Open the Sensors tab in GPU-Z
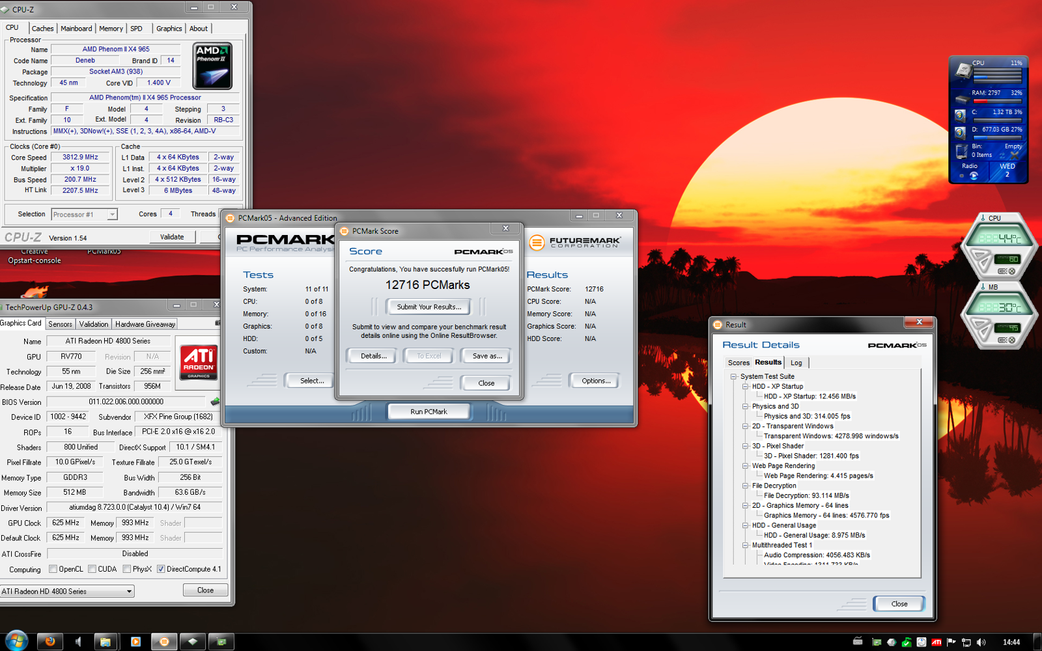Image resolution: width=1042 pixels, height=651 pixels. [60, 324]
